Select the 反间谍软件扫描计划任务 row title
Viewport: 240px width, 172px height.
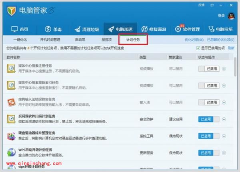[37, 116]
